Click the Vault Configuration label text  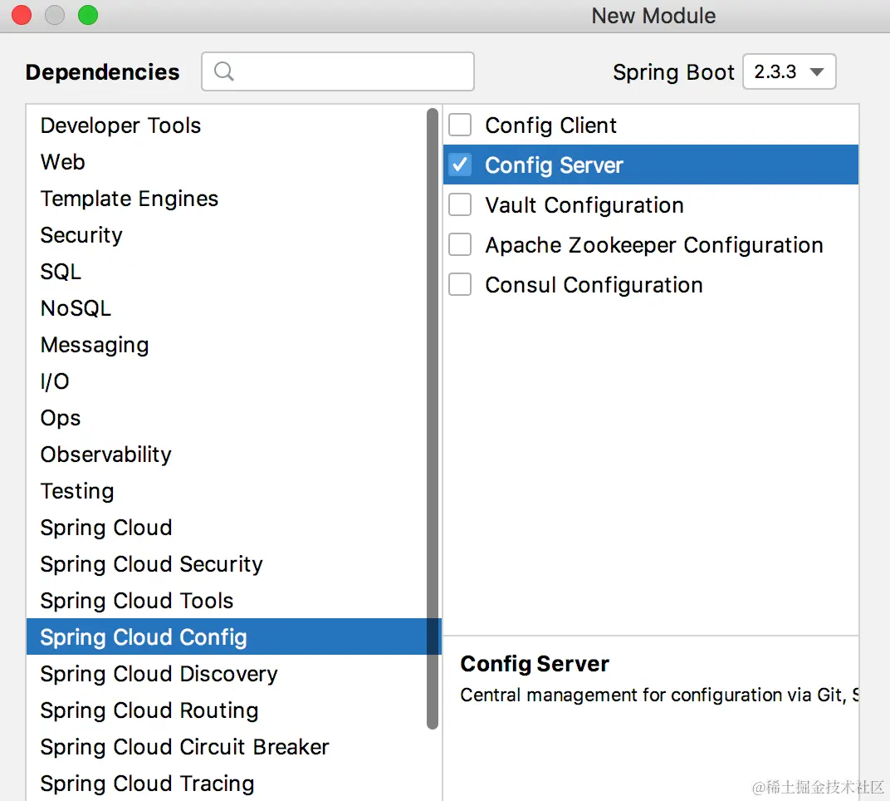pos(584,205)
